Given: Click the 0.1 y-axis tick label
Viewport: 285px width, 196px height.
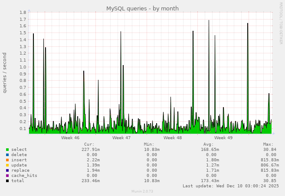Looking at the screenshot, I should [23, 129].
